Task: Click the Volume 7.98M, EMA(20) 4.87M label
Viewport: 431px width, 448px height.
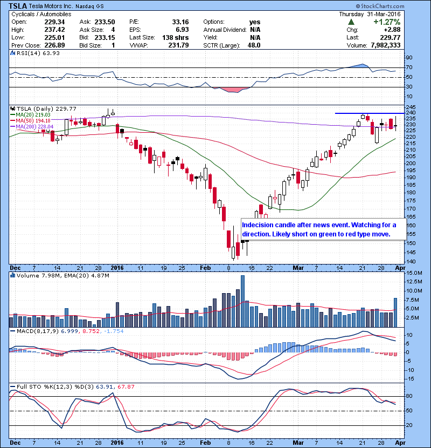Action: point(62,276)
